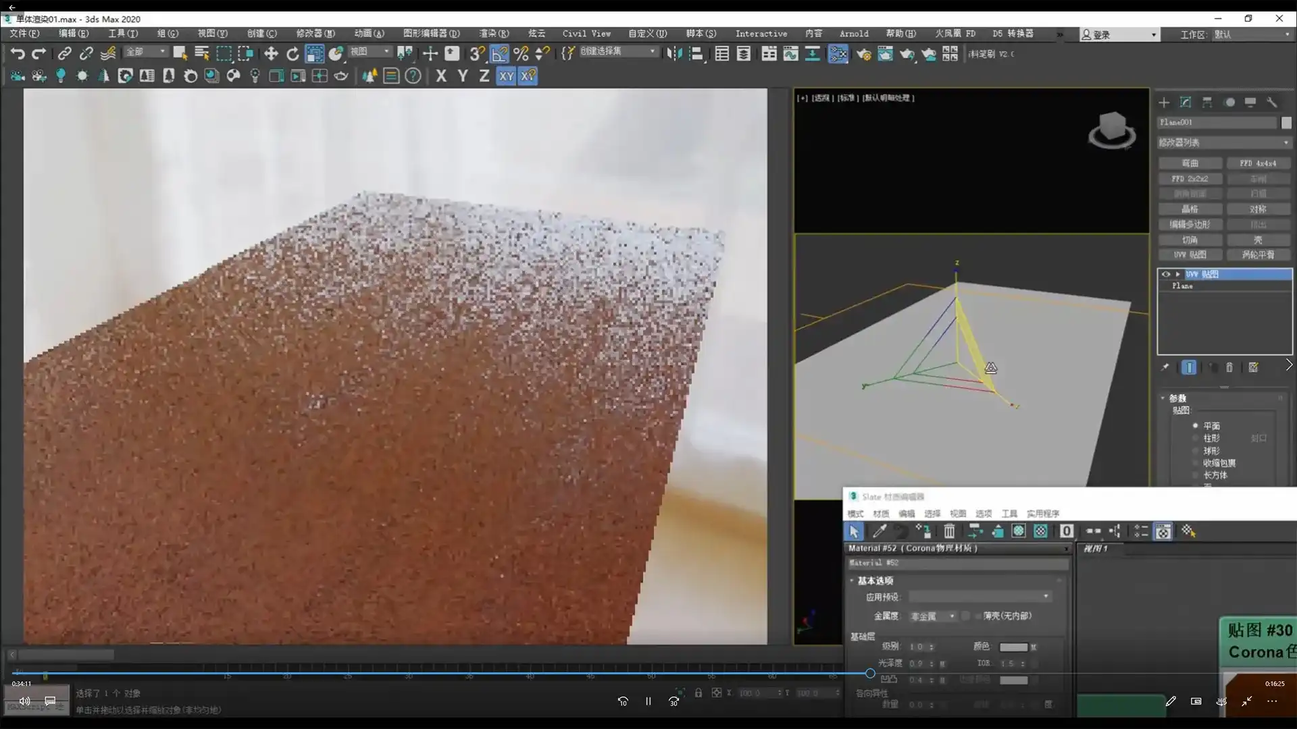
Task: Toggle UVW 贴图 modifier eye visibility
Action: 1166,274
